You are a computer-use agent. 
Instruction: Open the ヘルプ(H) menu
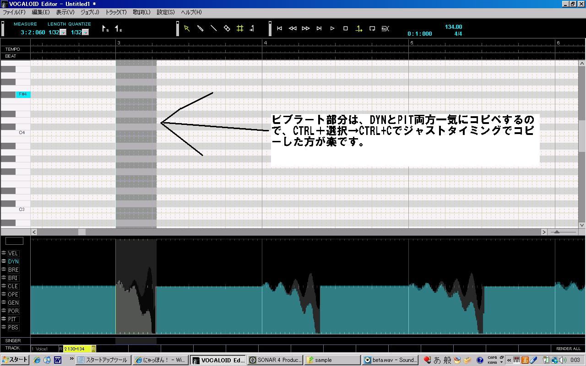coord(191,12)
